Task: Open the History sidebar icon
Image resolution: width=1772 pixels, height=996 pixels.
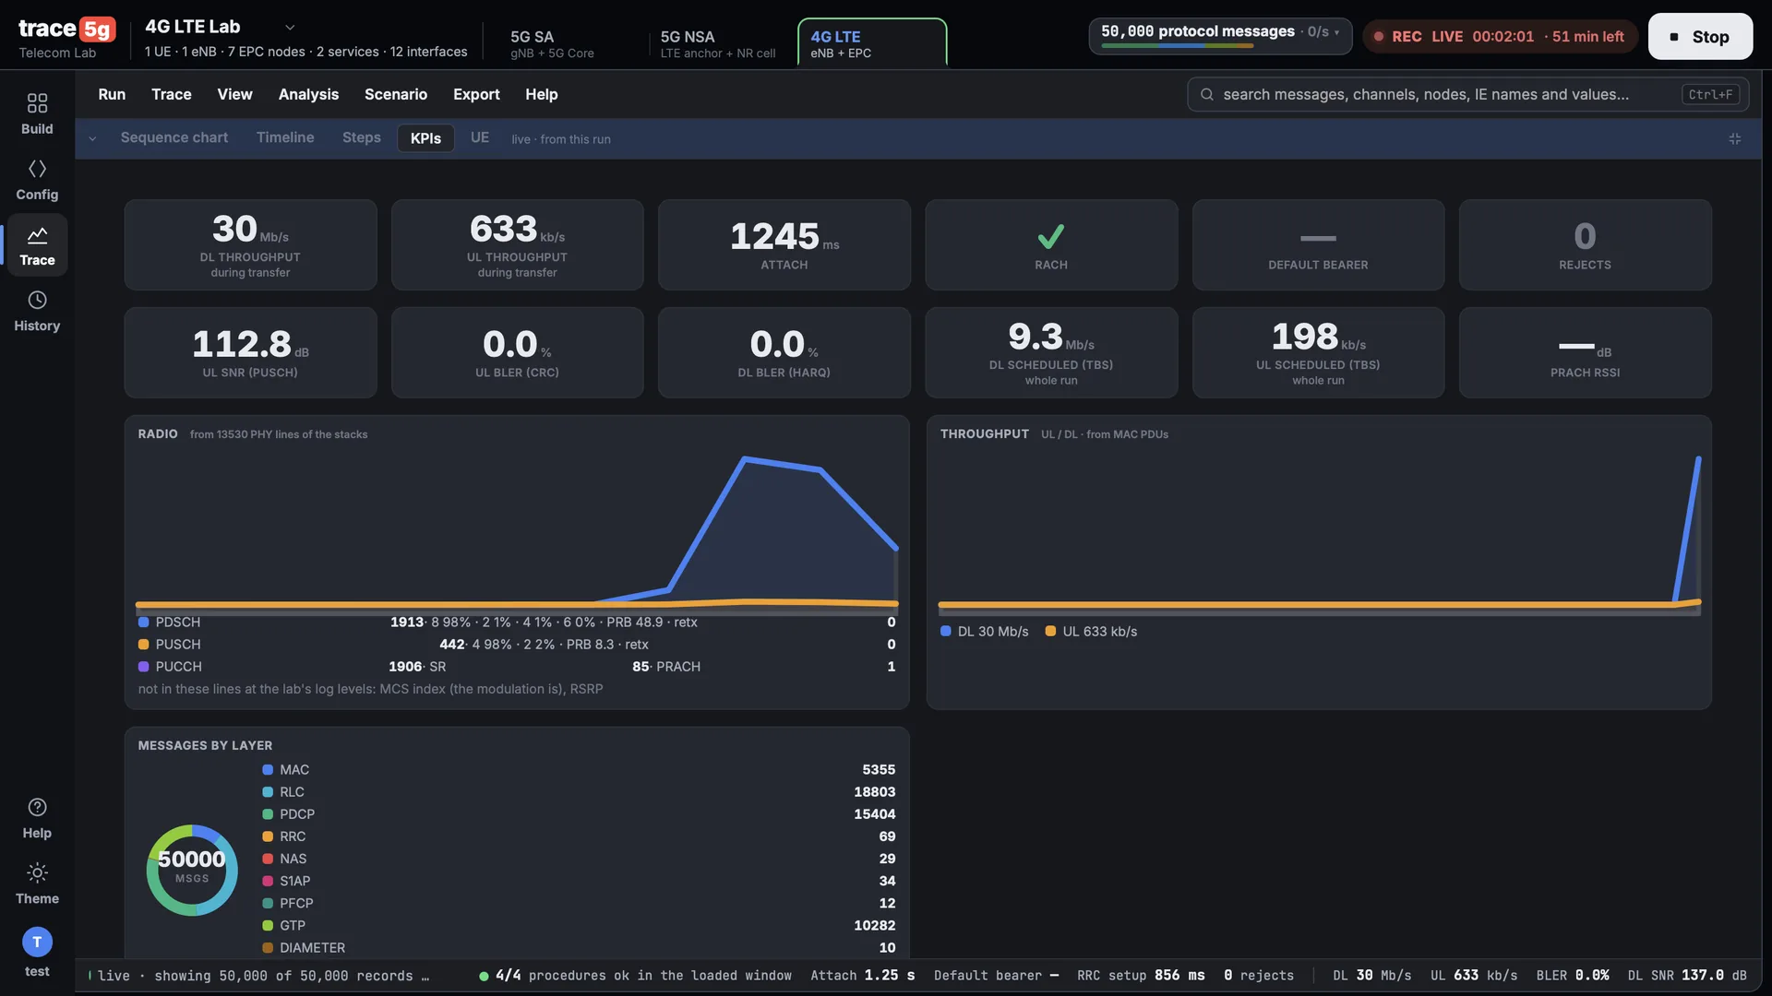Action: [37, 311]
